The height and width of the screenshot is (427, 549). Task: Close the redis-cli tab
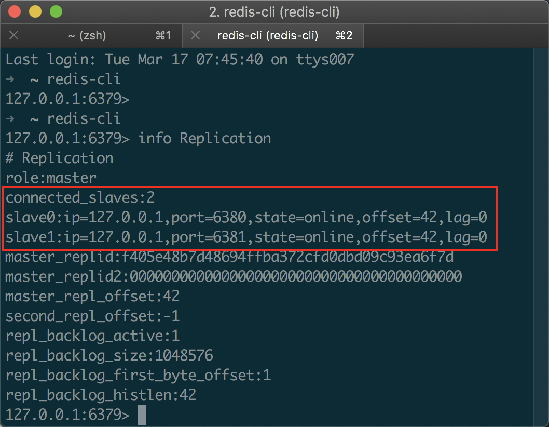pyautogui.click(x=196, y=35)
